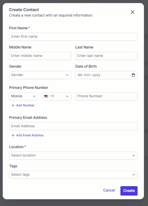
Task: Expand the Select location dropdown
Action: point(73,156)
